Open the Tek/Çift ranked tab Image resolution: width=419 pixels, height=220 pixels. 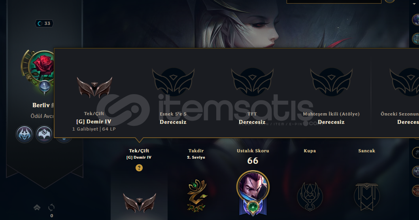pyautogui.click(x=139, y=154)
